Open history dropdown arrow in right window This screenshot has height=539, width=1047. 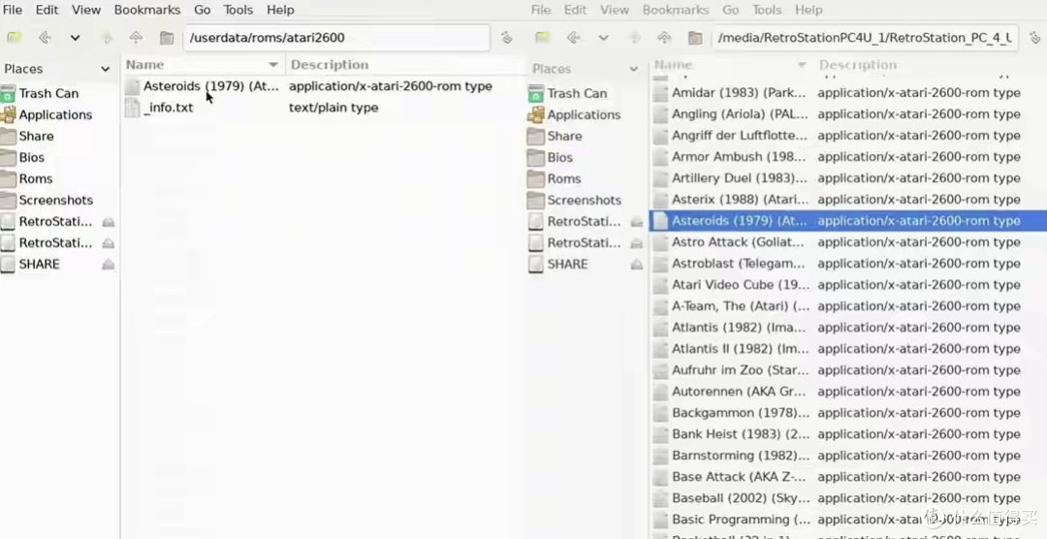click(x=603, y=38)
